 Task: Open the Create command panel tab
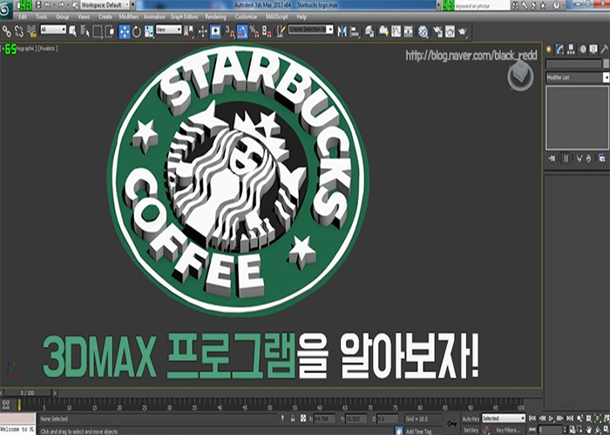click(x=549, y=49)
